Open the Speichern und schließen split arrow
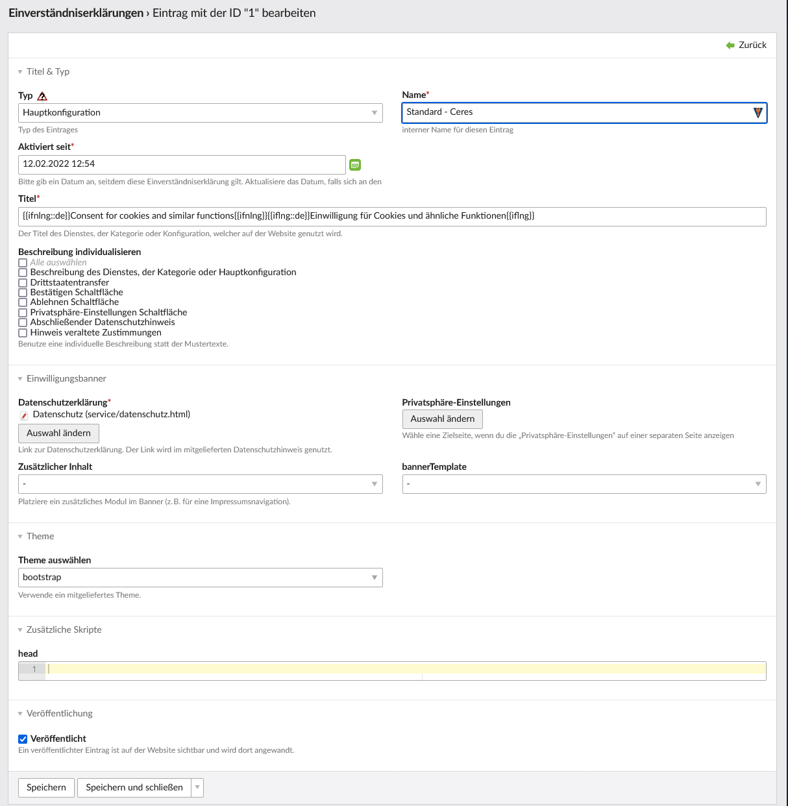The width and height of the screenshot is (788, 806). pos(198,788)
